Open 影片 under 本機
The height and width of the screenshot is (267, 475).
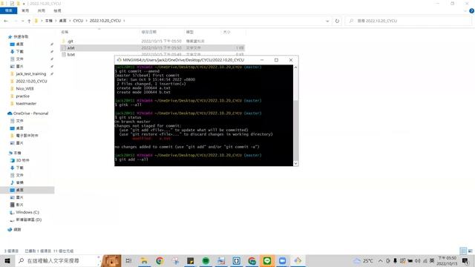coord(20,205)
